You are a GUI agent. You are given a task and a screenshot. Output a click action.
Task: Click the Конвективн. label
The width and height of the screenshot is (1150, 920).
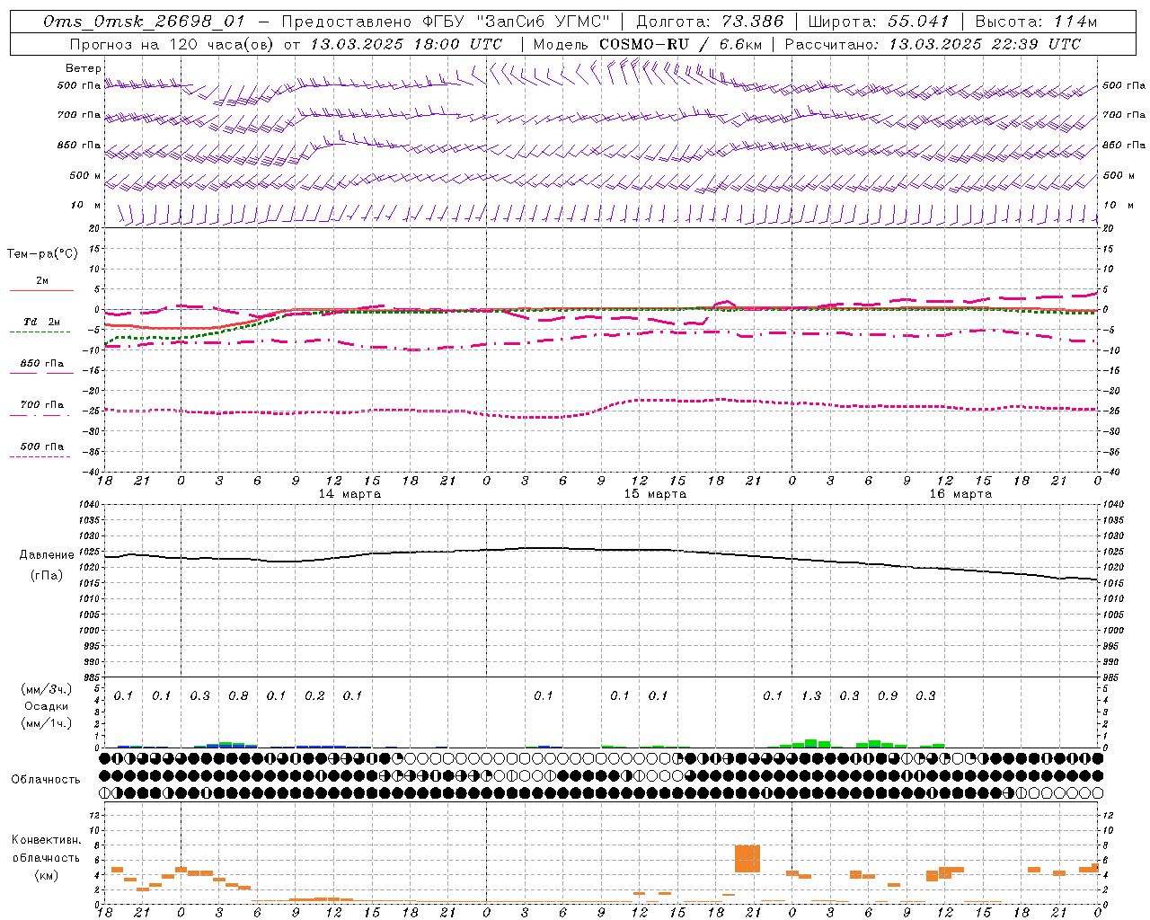coord(47,840)
